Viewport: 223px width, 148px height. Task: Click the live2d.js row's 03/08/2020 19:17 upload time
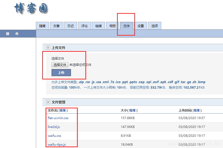coord(192,127)
